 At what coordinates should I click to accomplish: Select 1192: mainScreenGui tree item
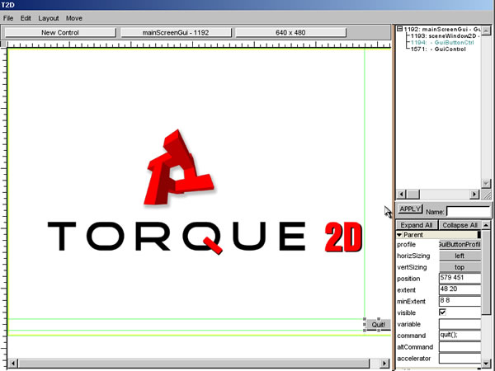(x=442, y=30)
